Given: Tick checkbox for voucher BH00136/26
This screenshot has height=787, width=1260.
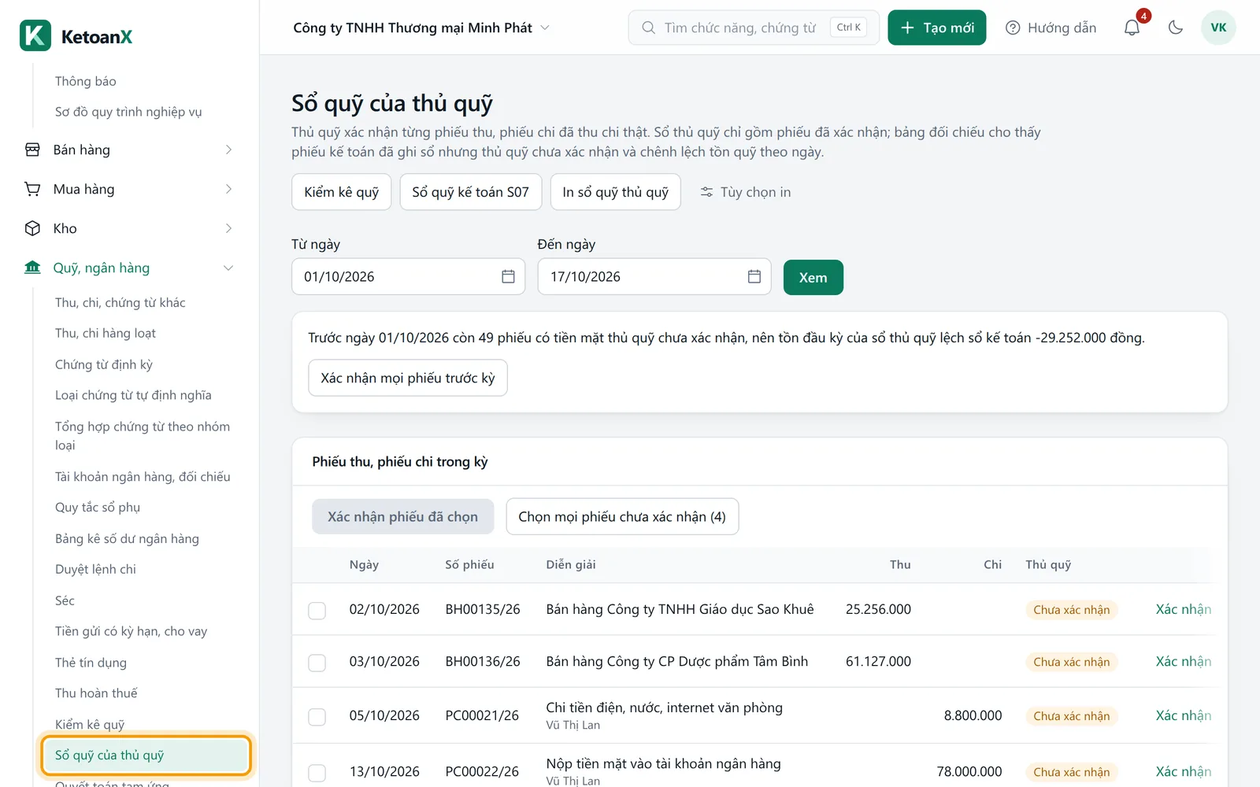Looking at the screenshot, I should (317, 663).
